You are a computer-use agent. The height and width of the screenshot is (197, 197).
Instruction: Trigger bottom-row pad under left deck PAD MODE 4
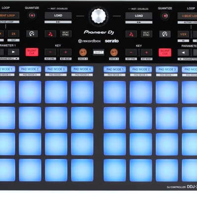(82, 170)
